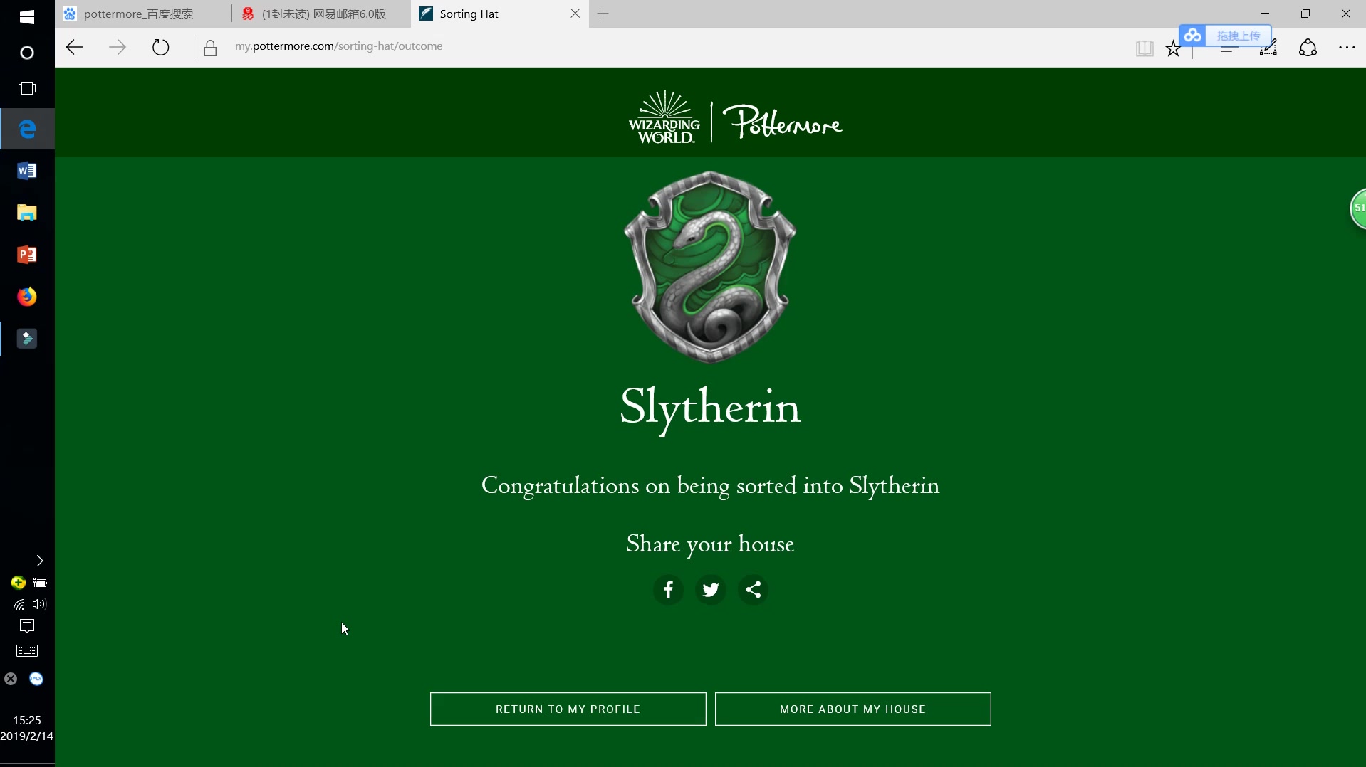Expand hidden system tray icons
This screenshot has width=1366, height=767.
click(x=40, y=561)
